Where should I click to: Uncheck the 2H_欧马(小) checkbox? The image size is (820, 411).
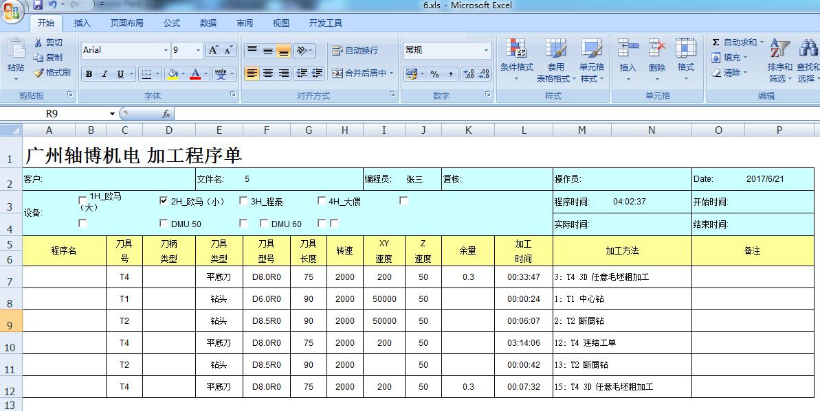coord(163,201)
